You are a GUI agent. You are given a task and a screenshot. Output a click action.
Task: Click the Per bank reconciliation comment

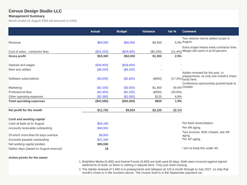(x=198, y=123)
